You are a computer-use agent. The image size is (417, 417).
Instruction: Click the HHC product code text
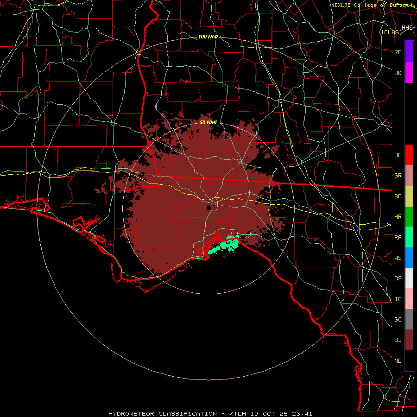[407, 28]
